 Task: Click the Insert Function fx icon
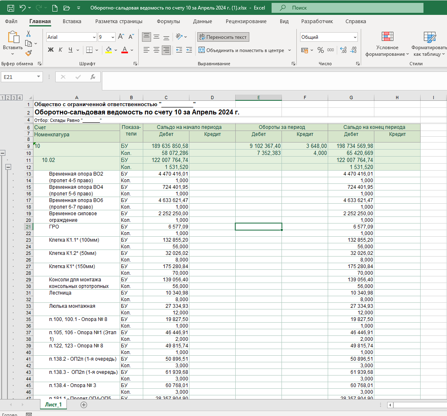tap(93, 77)
